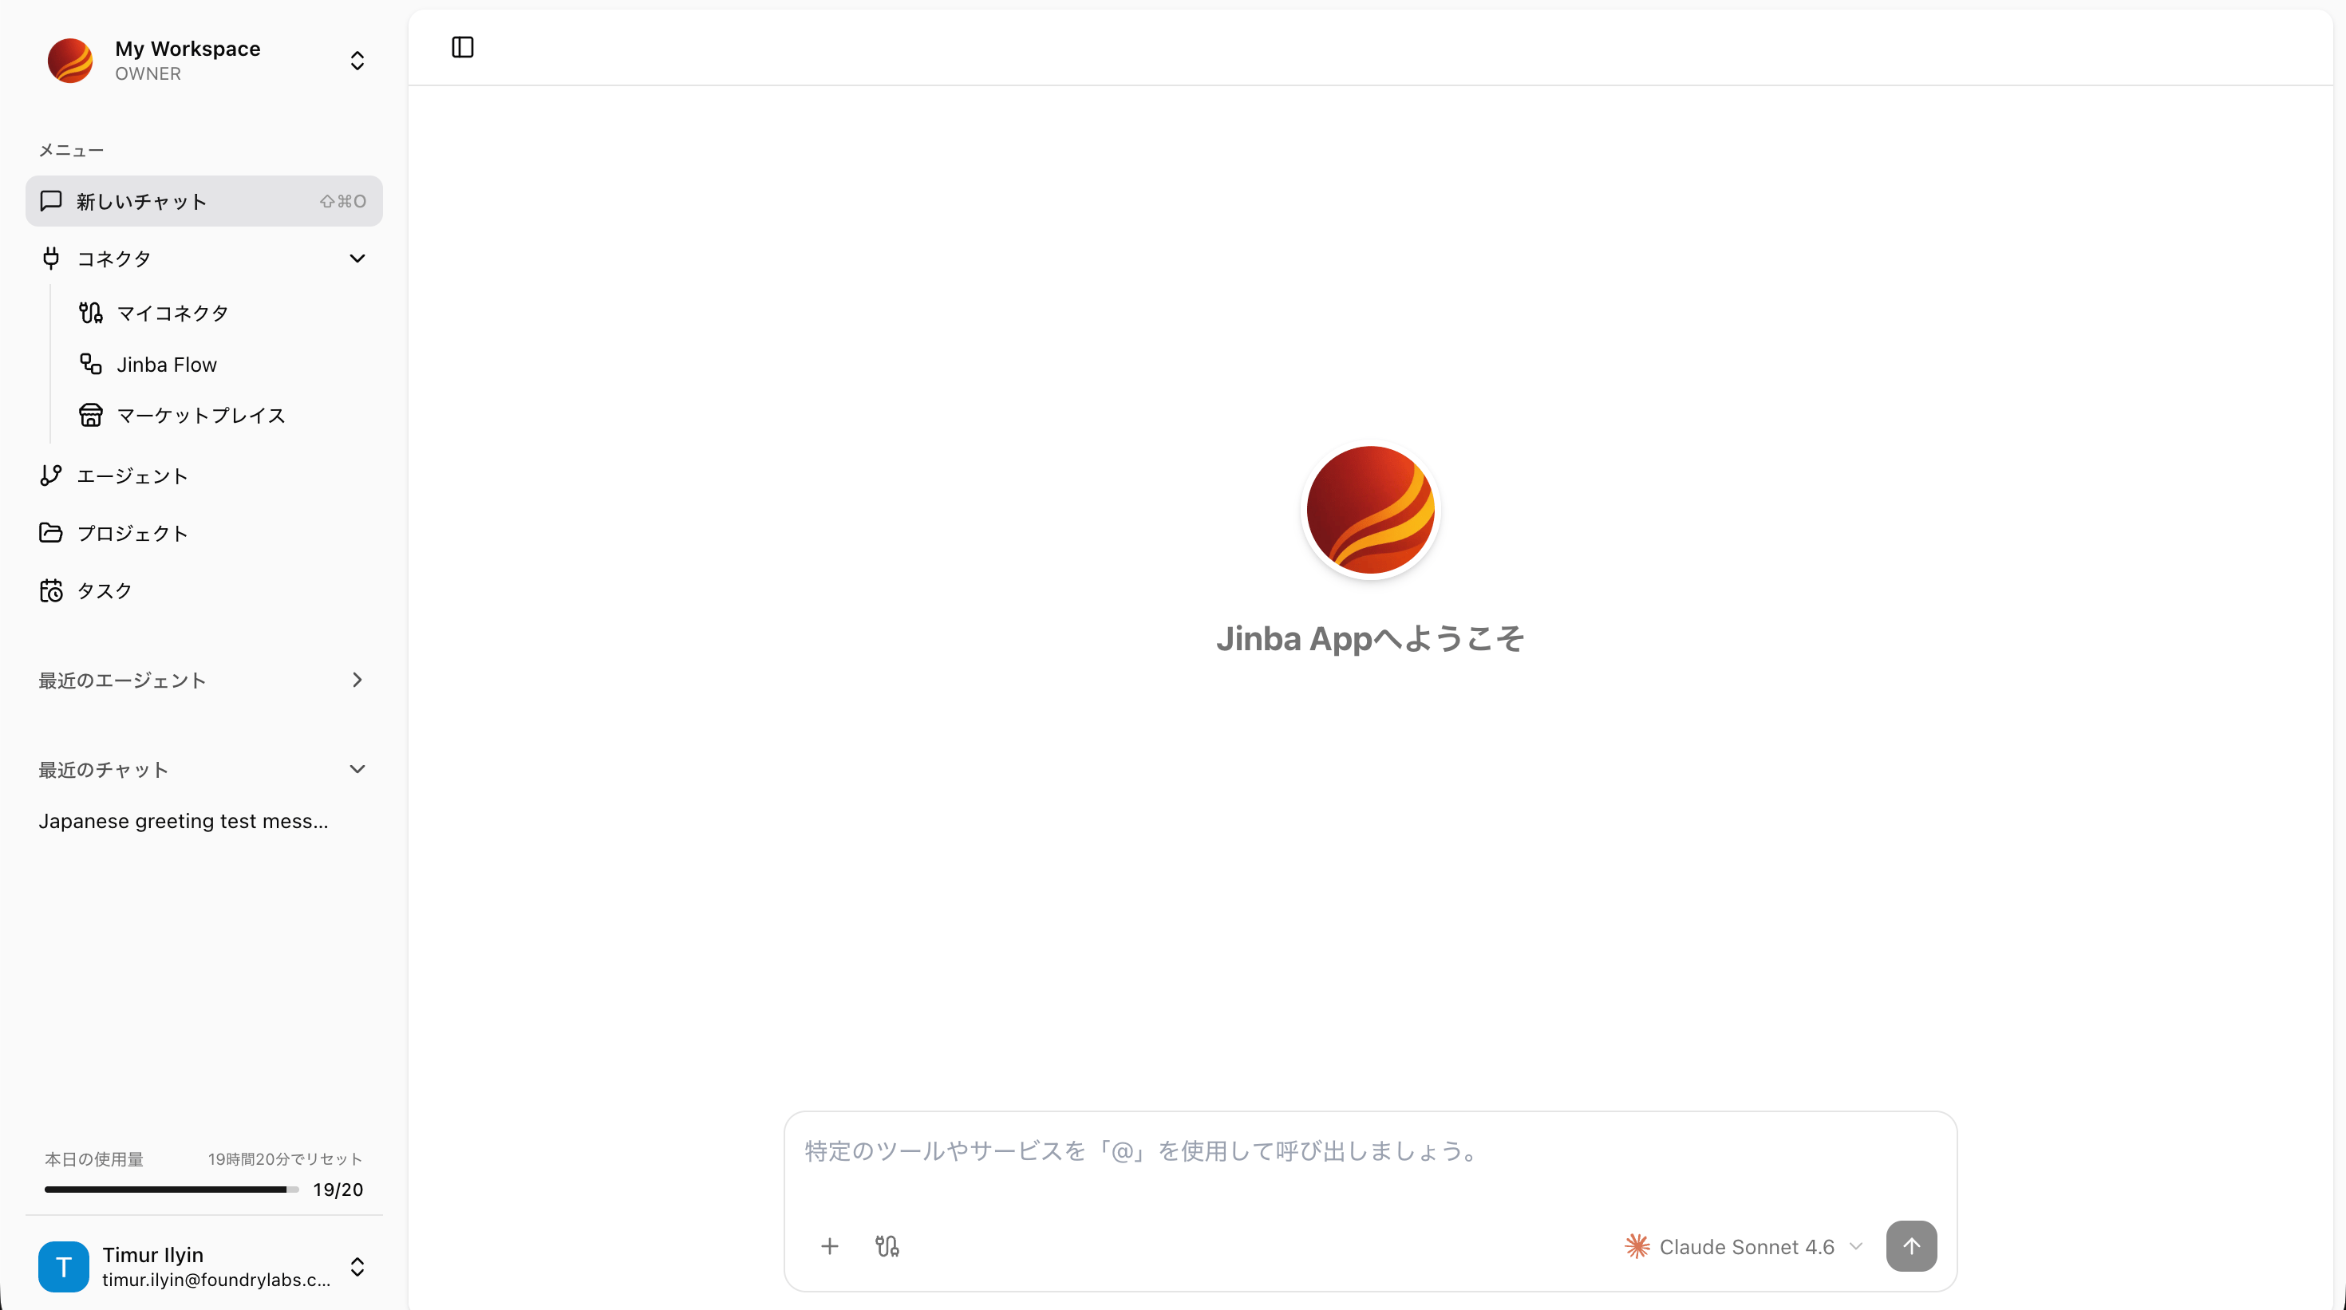Click the Timur Ilyin account name
This screenshot has width=2346, height=1310.
153,1254
